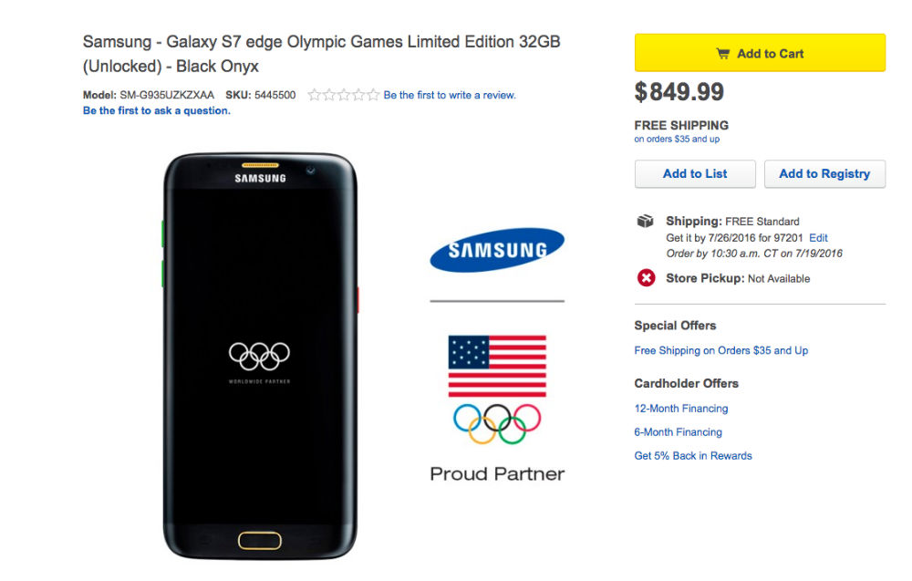Click the Add to List button
The width and height of the screenshot is (912, 581).
695,173
